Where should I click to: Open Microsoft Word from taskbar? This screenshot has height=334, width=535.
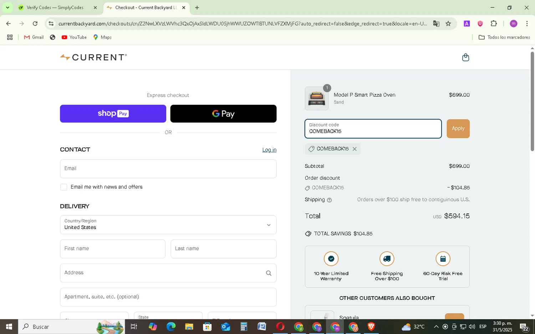[x=261, y=327]
